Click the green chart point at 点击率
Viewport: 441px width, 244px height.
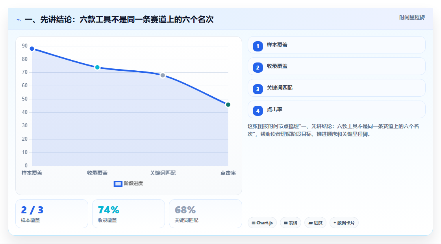pyautogui.click(x=228, y=105)
